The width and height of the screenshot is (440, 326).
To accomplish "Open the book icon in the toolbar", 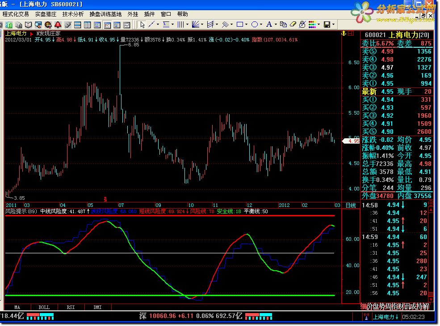I will click(x=28, y=25).
